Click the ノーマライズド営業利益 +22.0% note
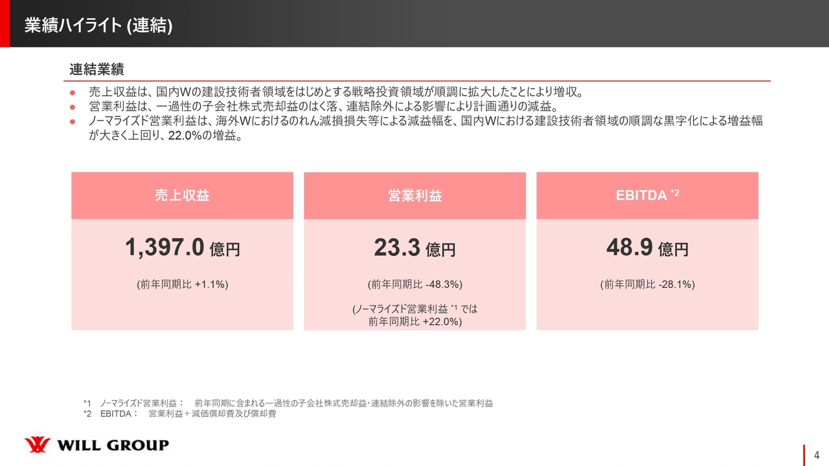 point(414,315)
